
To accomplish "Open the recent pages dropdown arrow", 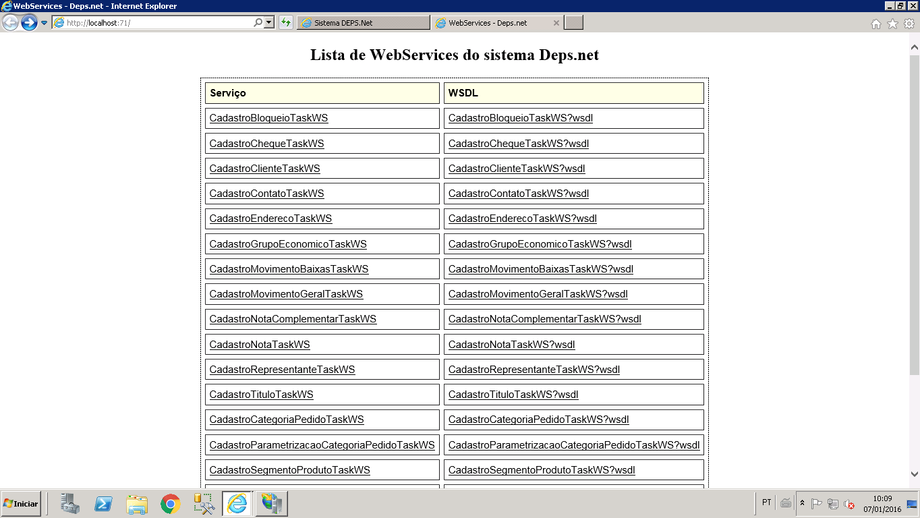I will pos(45,22).
